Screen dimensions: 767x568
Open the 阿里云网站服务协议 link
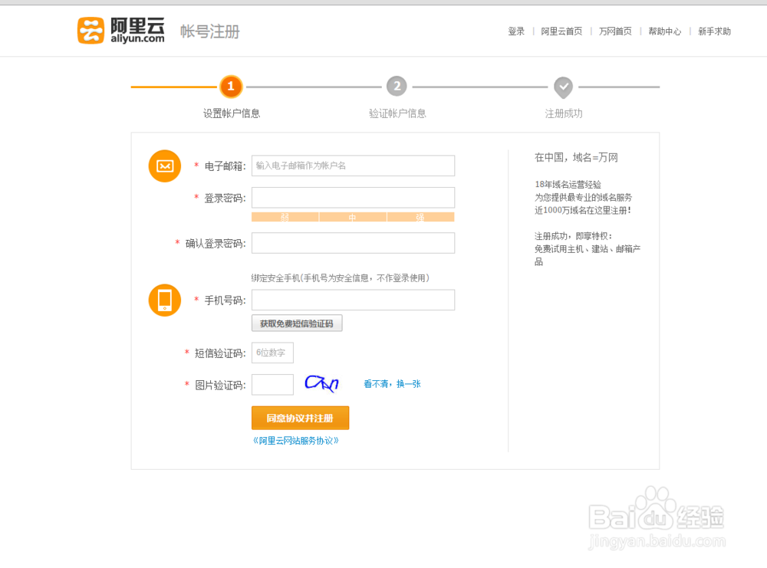coord(296,441)
